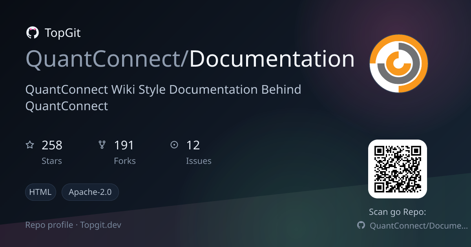The width and height of the screenshot is (471, 247).
Task: Click the TopGit octocat logo icon
Action: point(32,33)
